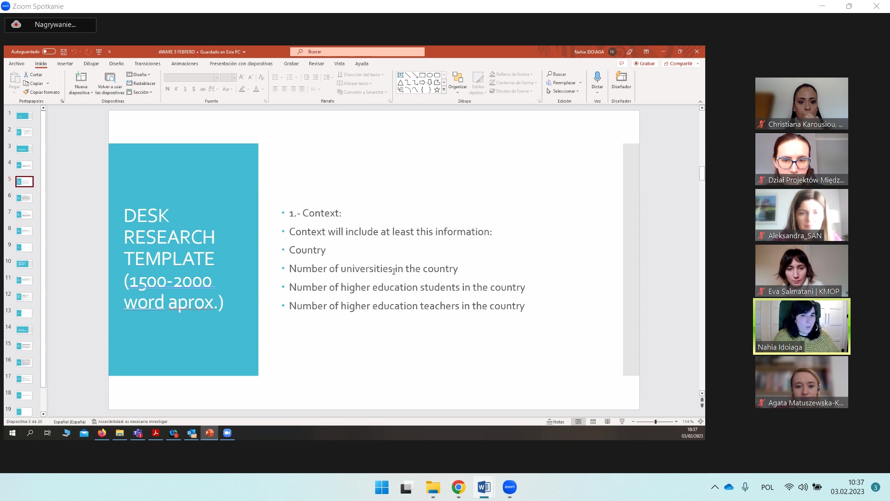Image resolution: width=890 pixels, height=501 pixels.
Task: Click the zoom level slider
Action: (x=655, y=422)
